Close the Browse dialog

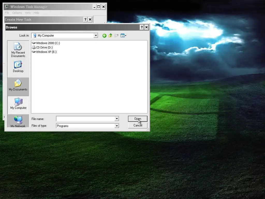pos(146,27)
